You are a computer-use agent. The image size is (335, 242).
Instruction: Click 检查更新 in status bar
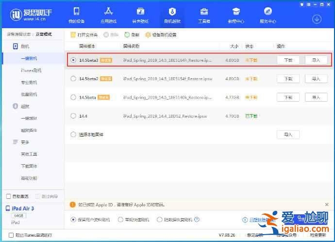point(318,235)
